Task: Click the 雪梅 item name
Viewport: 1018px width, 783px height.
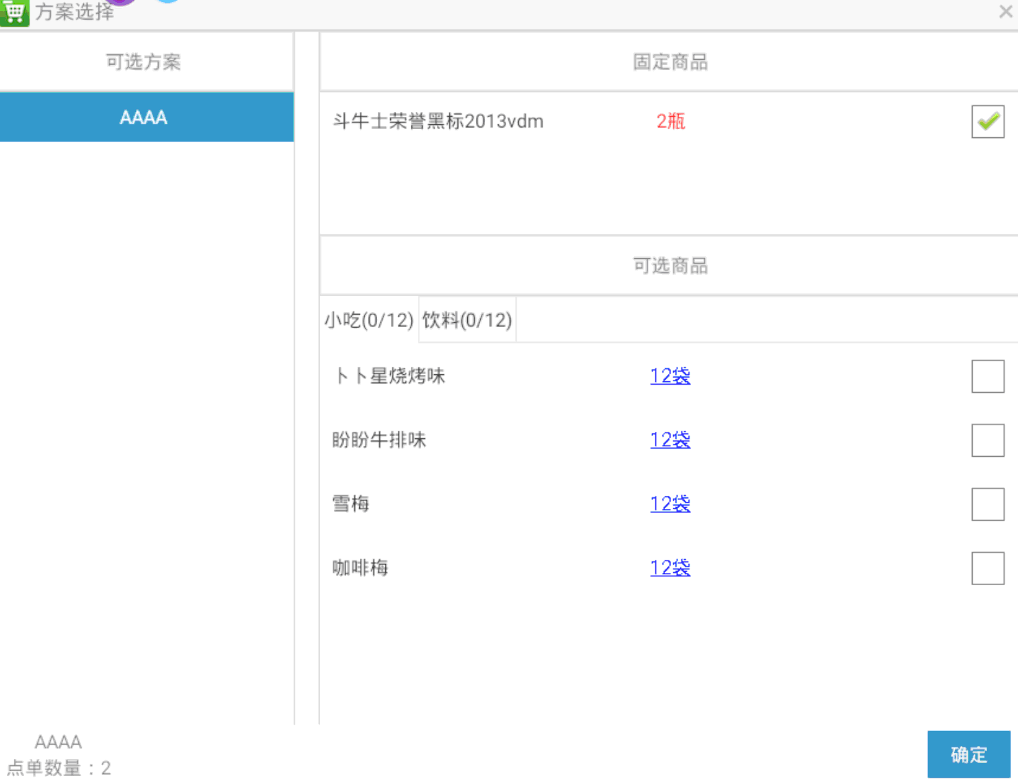Action: [351, 503]
